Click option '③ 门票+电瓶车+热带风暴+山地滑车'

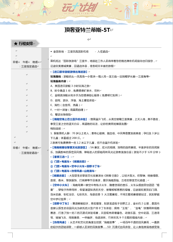click(x=73, y=171)
